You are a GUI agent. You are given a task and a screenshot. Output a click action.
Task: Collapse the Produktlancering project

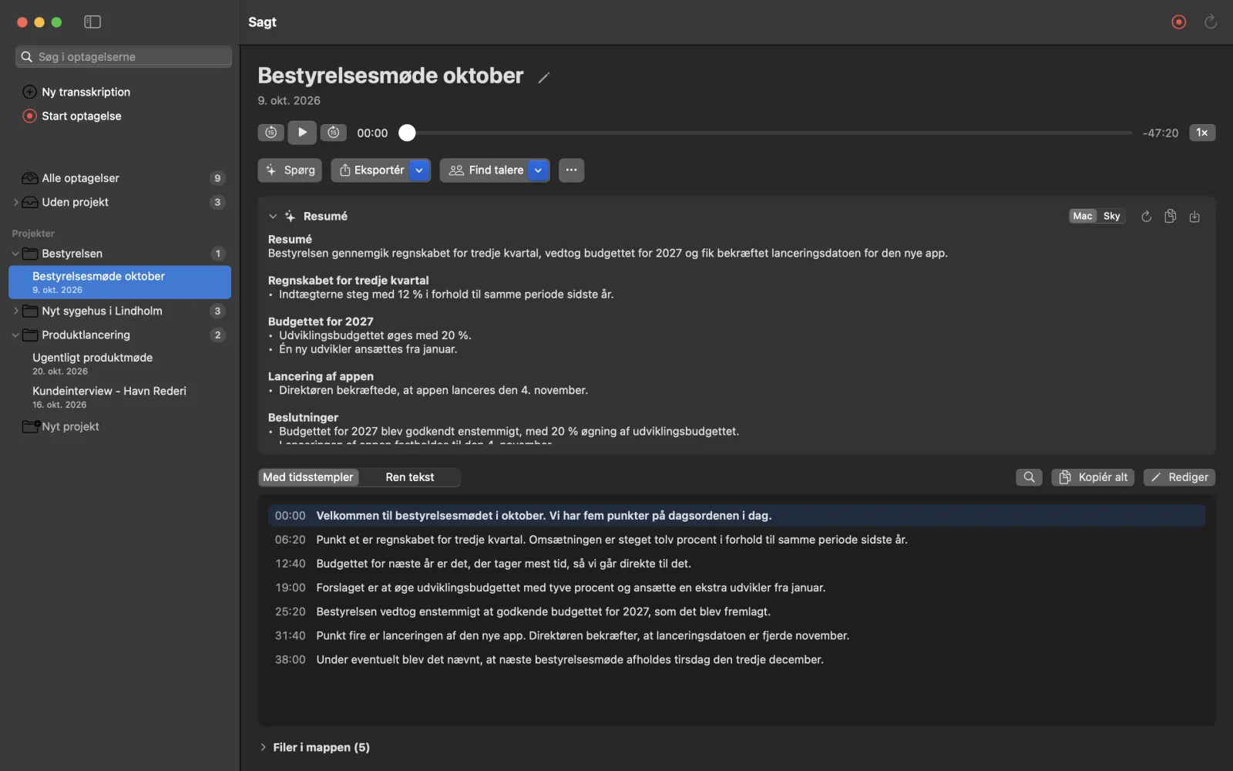(15, 335)
